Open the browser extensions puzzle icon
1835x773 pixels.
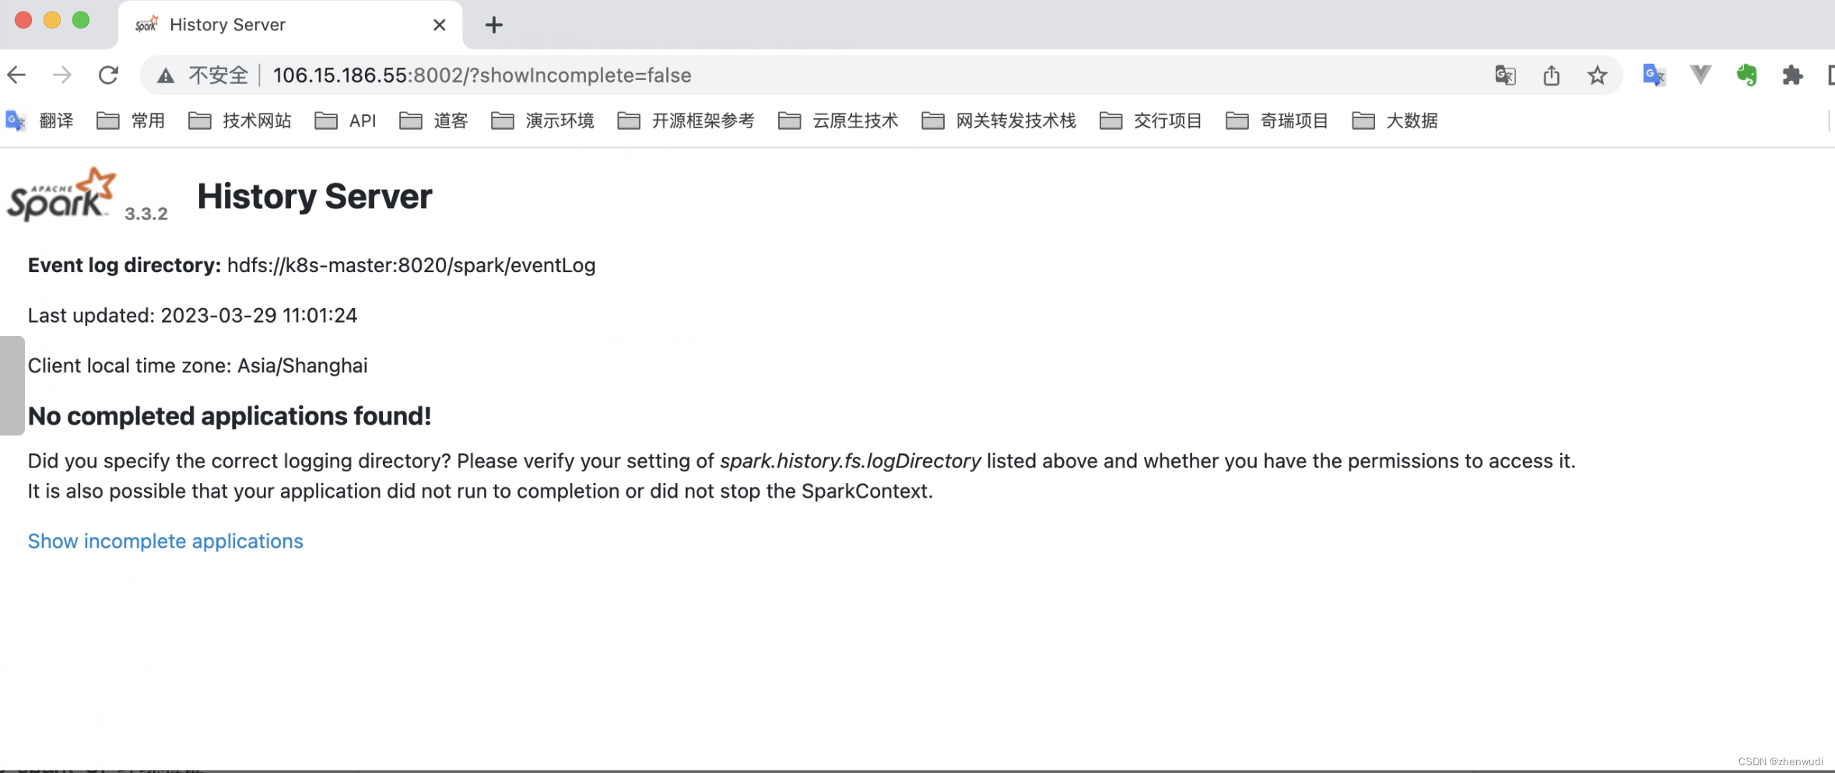coord(1794,75)
